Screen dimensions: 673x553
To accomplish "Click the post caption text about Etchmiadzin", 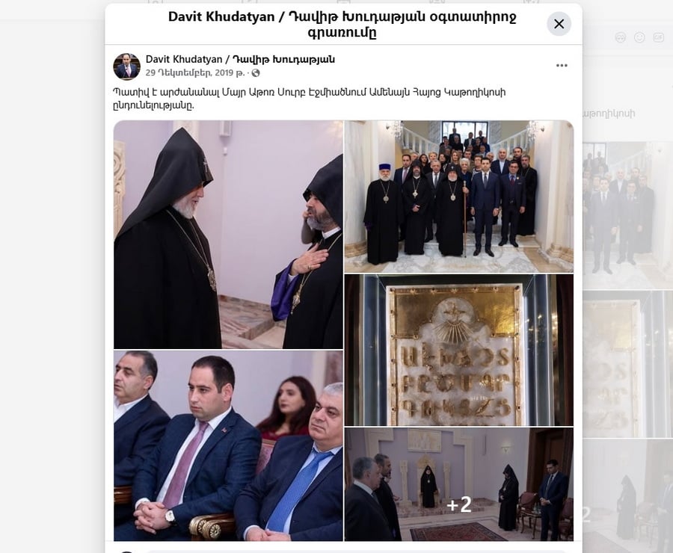I will pos(309,99).
